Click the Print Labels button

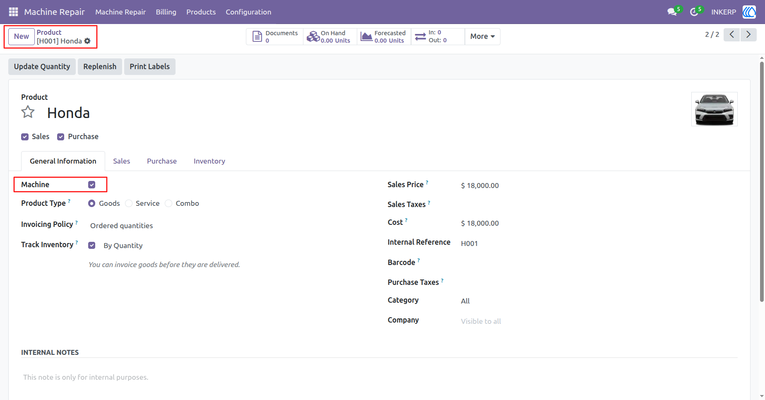pyautogui.click(x=150, y=67)
